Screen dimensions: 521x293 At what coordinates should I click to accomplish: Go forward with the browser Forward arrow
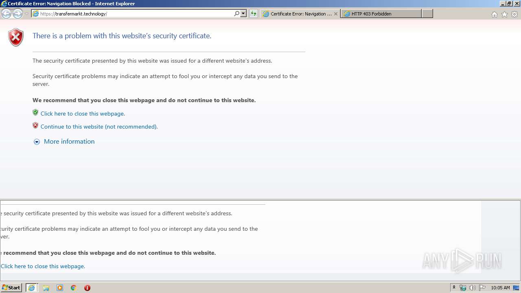point(18,13)
